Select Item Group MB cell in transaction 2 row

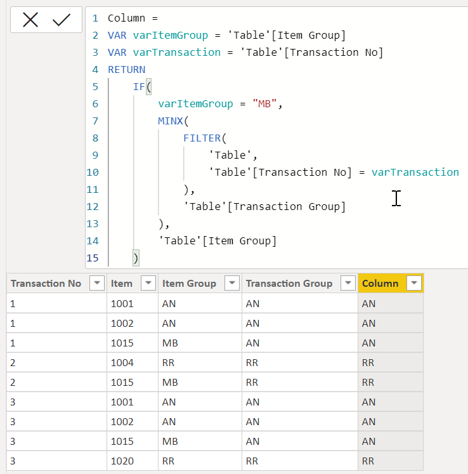200,382
